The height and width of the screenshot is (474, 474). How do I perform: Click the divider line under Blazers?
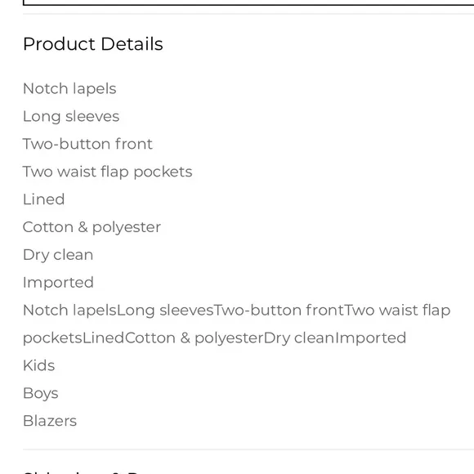248,449
